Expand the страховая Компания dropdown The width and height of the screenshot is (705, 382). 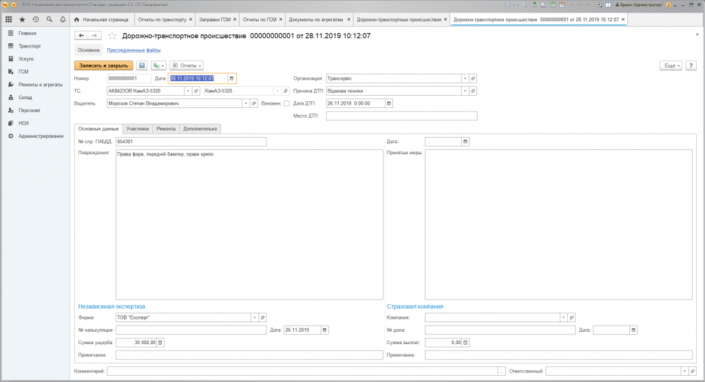coord(563,318)
